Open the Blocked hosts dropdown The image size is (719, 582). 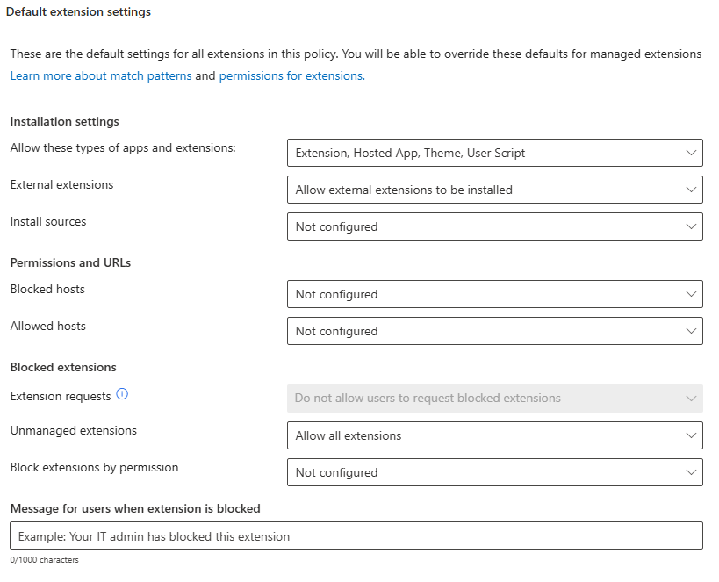point(494,294)
